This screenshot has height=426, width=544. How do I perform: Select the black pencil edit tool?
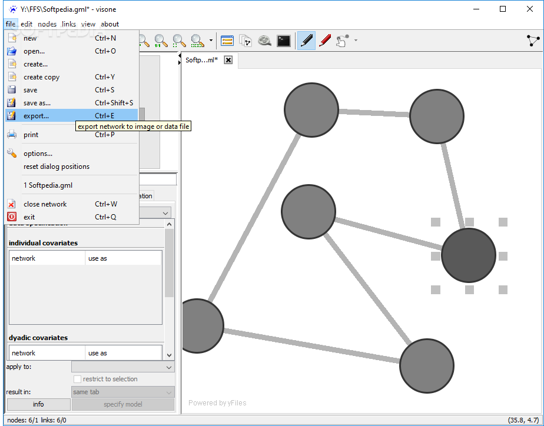[x=306, y=41]
